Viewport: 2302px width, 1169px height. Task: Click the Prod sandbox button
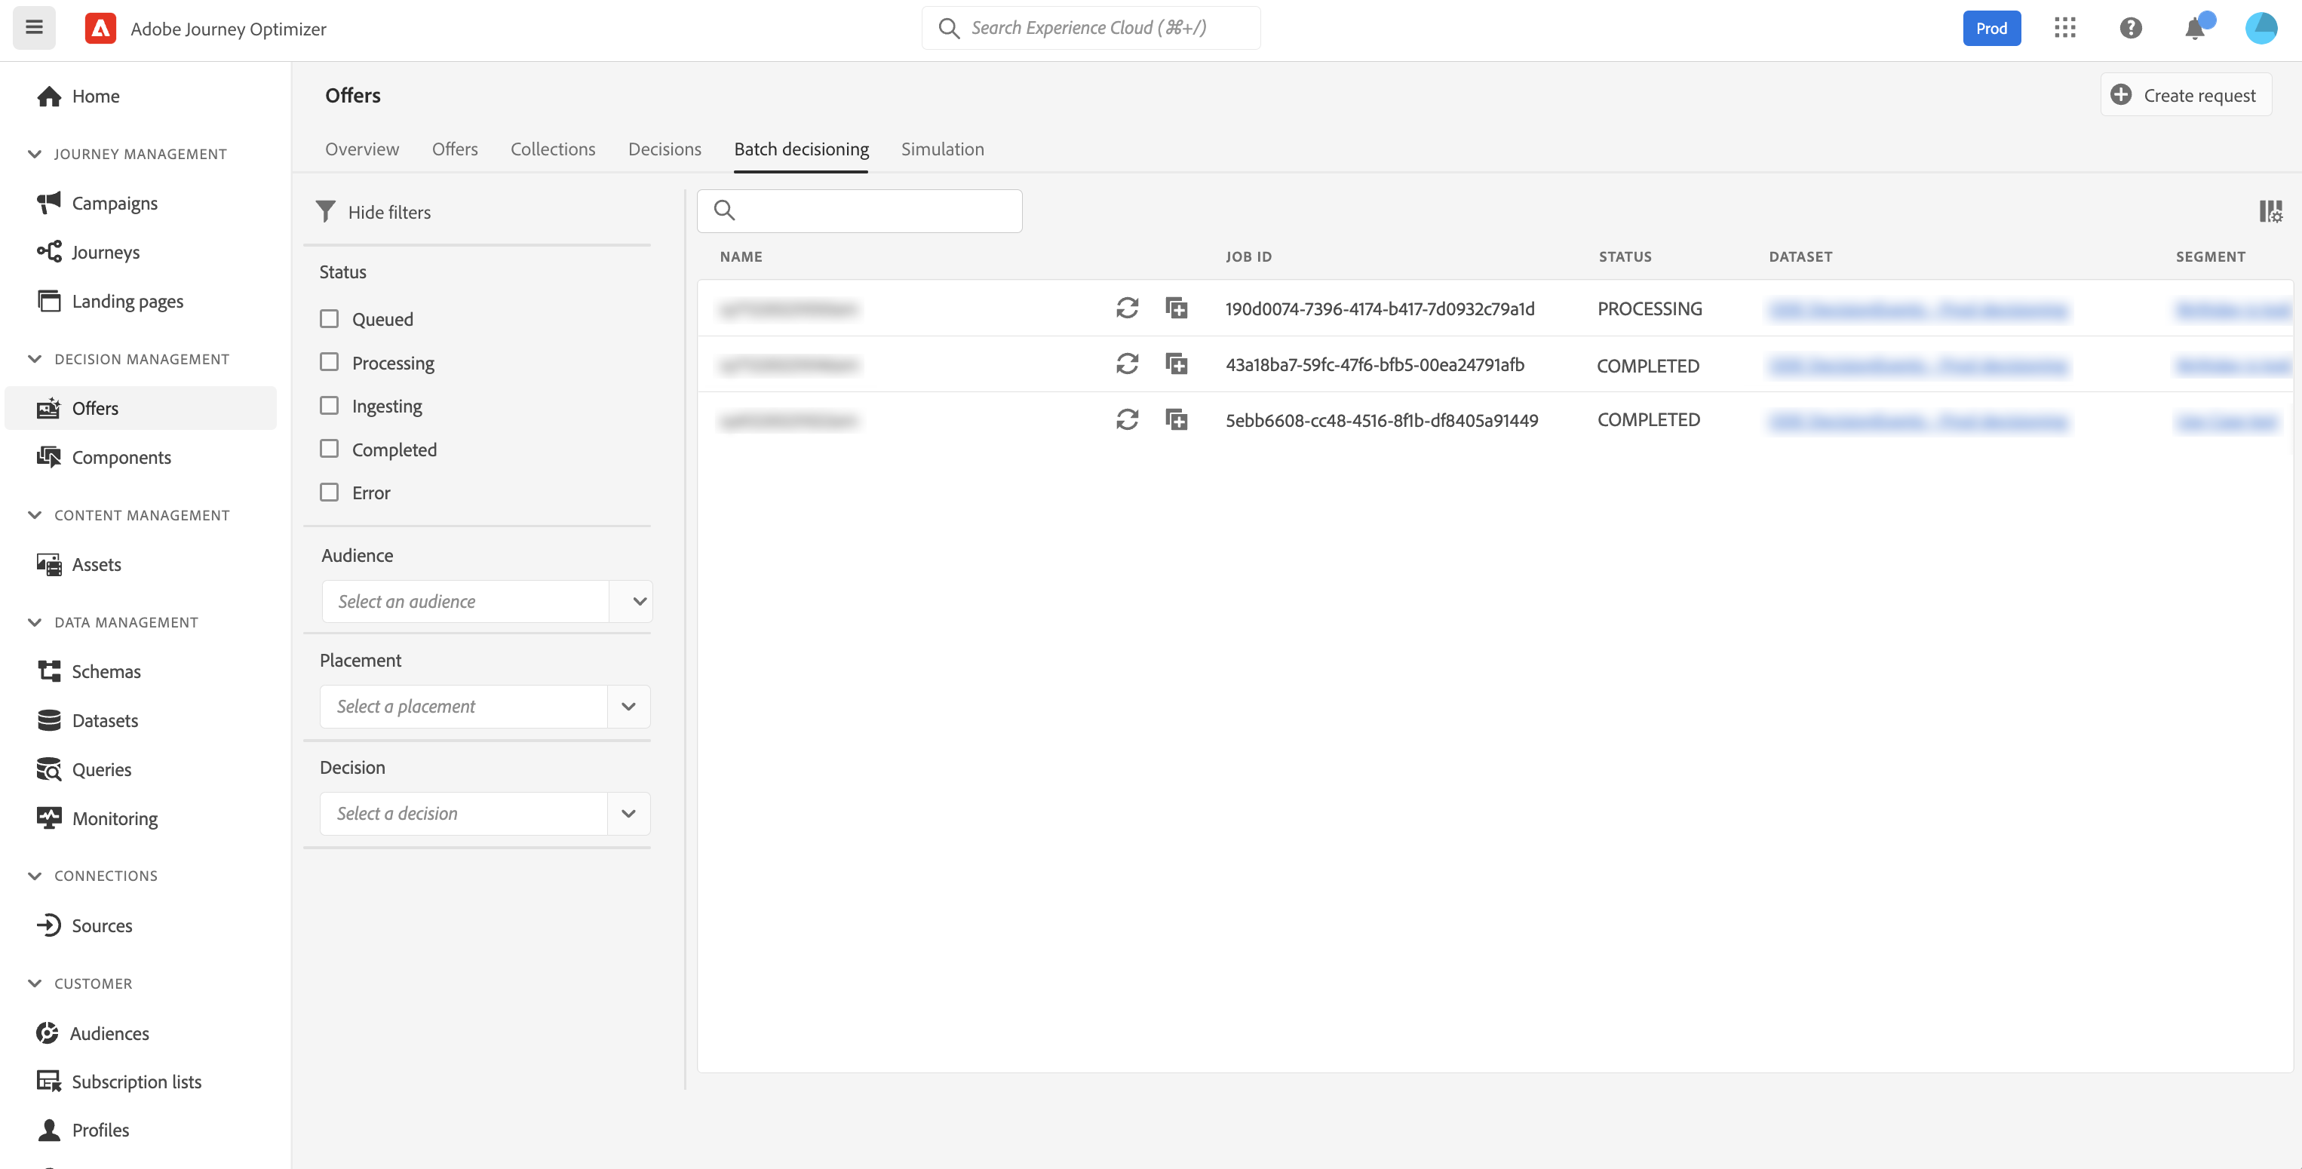(1991, 29)
